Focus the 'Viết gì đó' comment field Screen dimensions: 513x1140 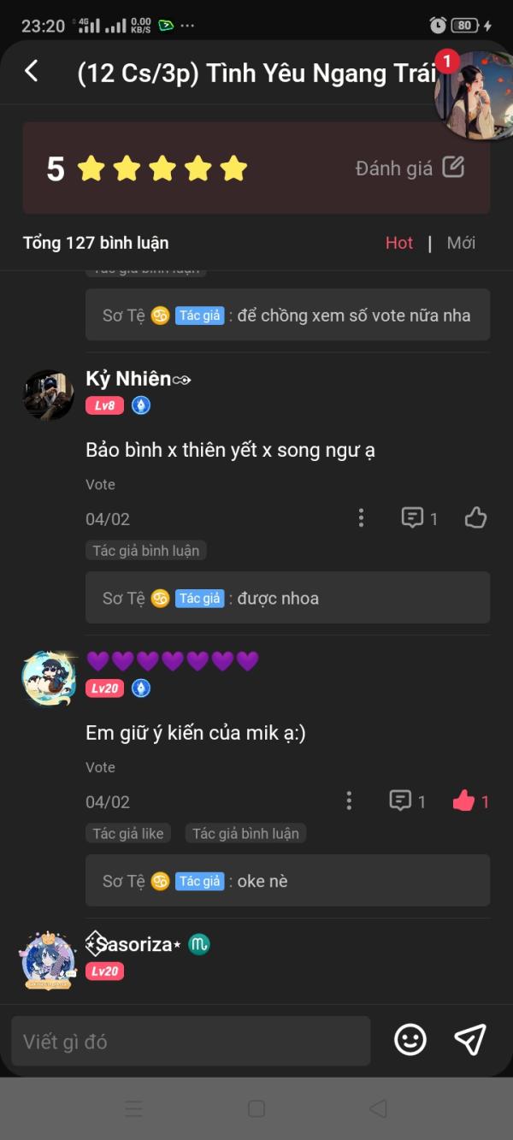[191, 1041]
